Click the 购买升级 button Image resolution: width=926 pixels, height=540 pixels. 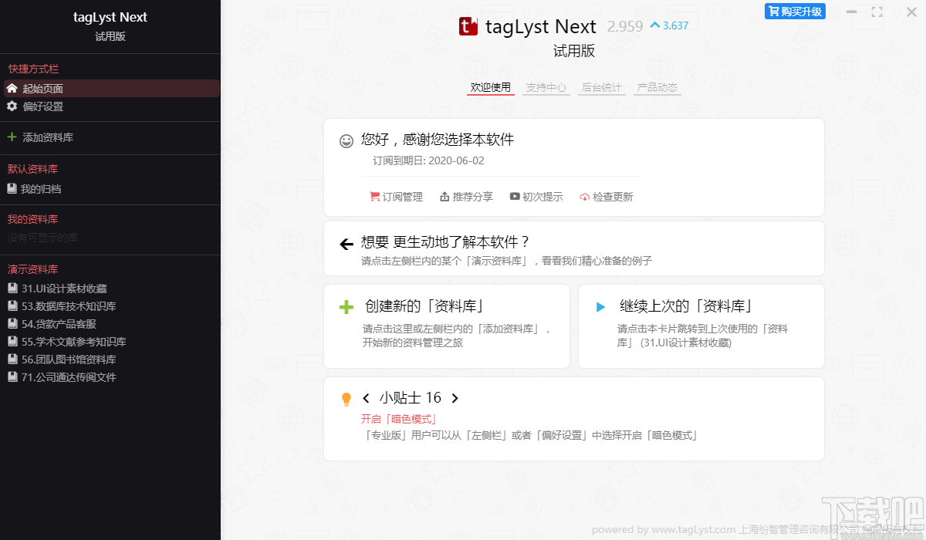(794, 11)
